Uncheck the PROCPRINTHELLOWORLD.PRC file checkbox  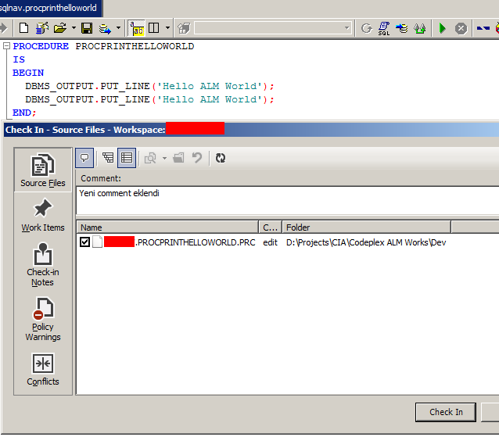tap(85, 242)
